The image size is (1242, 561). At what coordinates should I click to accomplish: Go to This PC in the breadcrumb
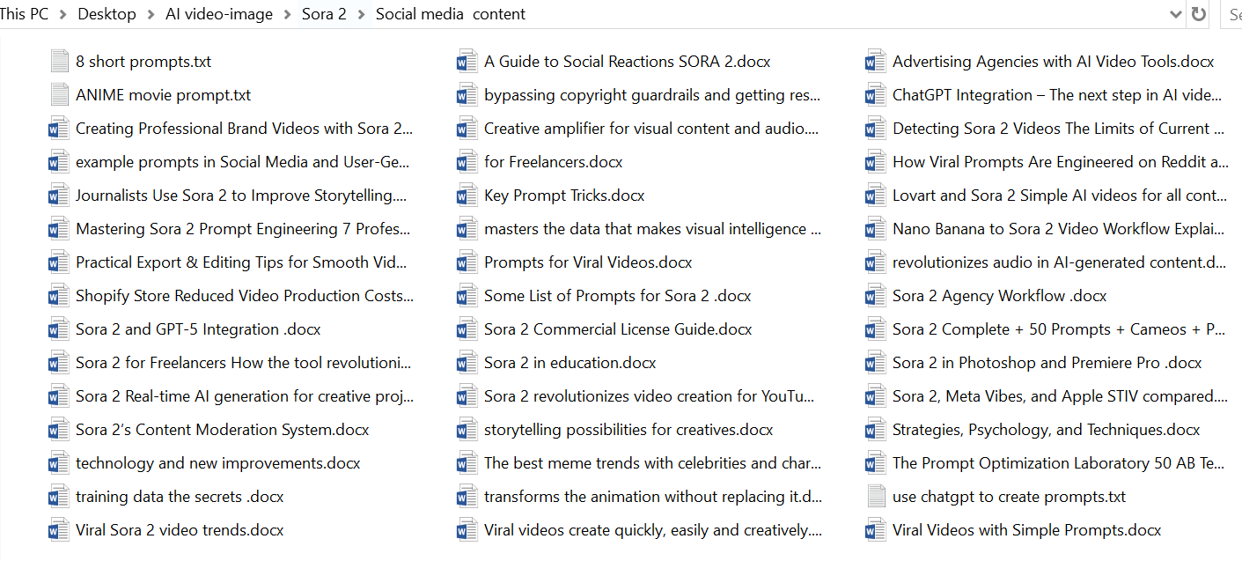(x=25, y=14)
